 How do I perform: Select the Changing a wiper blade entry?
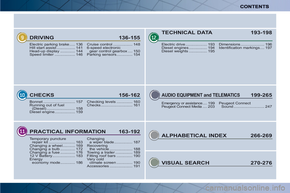tap(113, 140)
